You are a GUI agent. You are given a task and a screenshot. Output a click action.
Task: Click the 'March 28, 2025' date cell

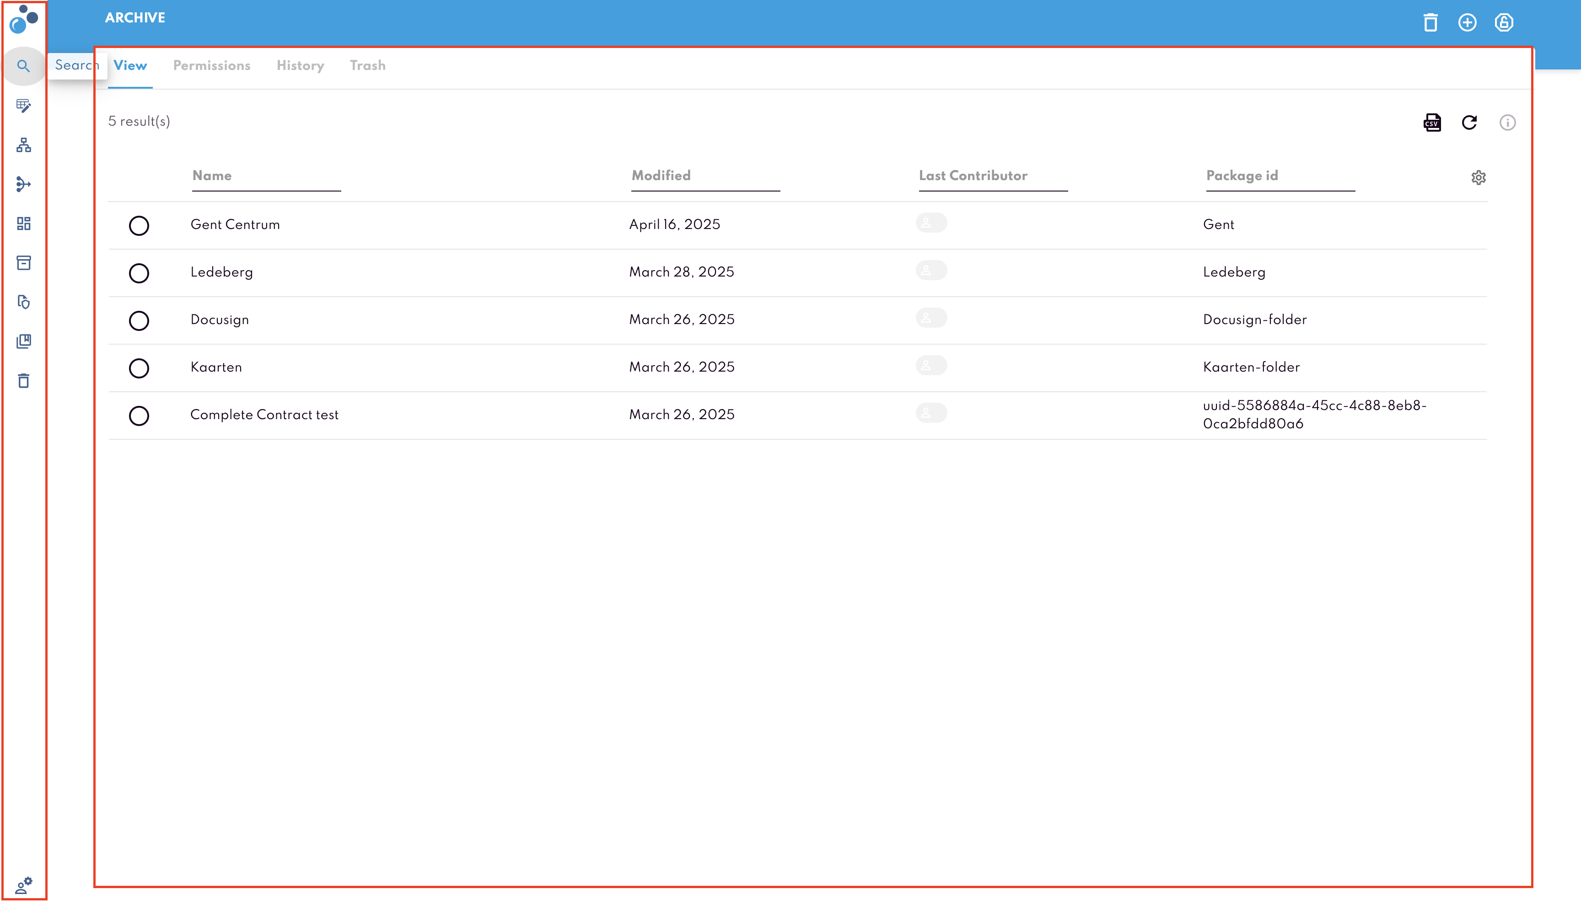[682, 272]
